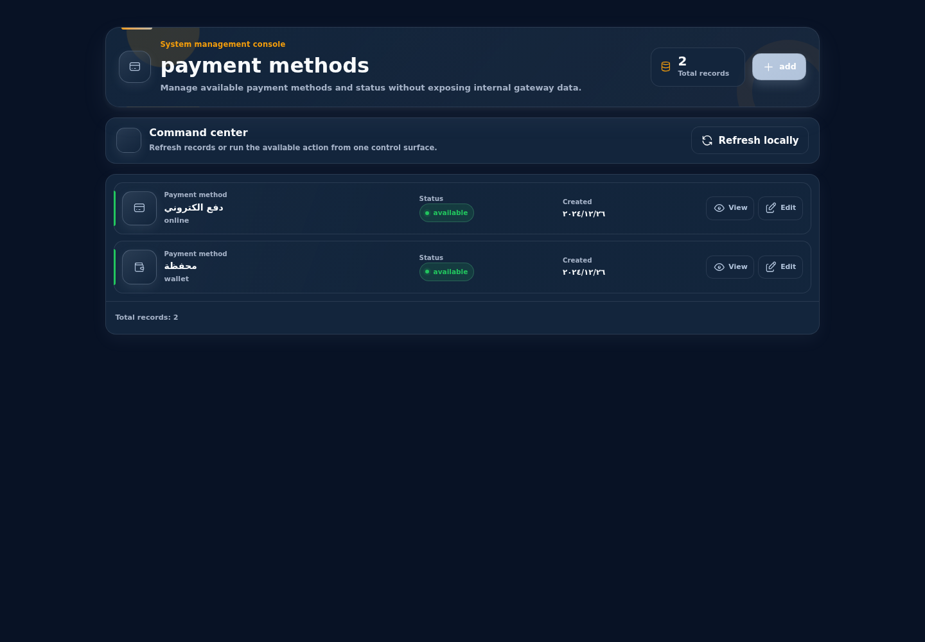Click the card icon in the online row

point(139,208)
